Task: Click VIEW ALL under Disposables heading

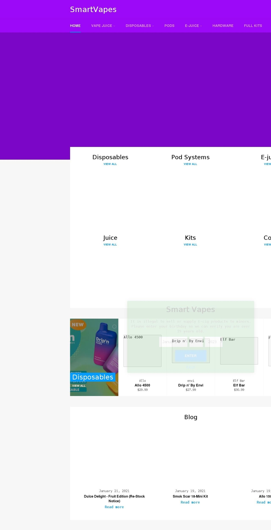Action: point(110,164)
